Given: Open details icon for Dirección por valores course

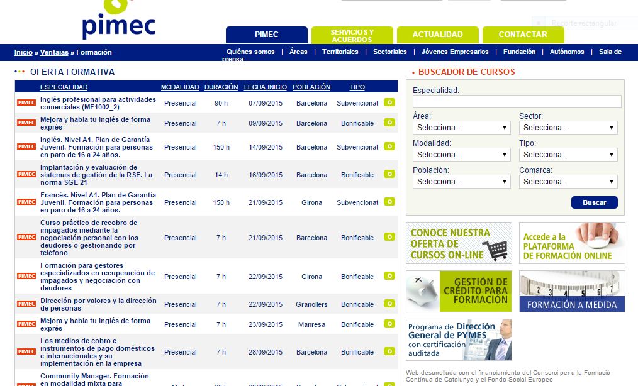Looking at the screenshot, I should [x=389, y=304].
